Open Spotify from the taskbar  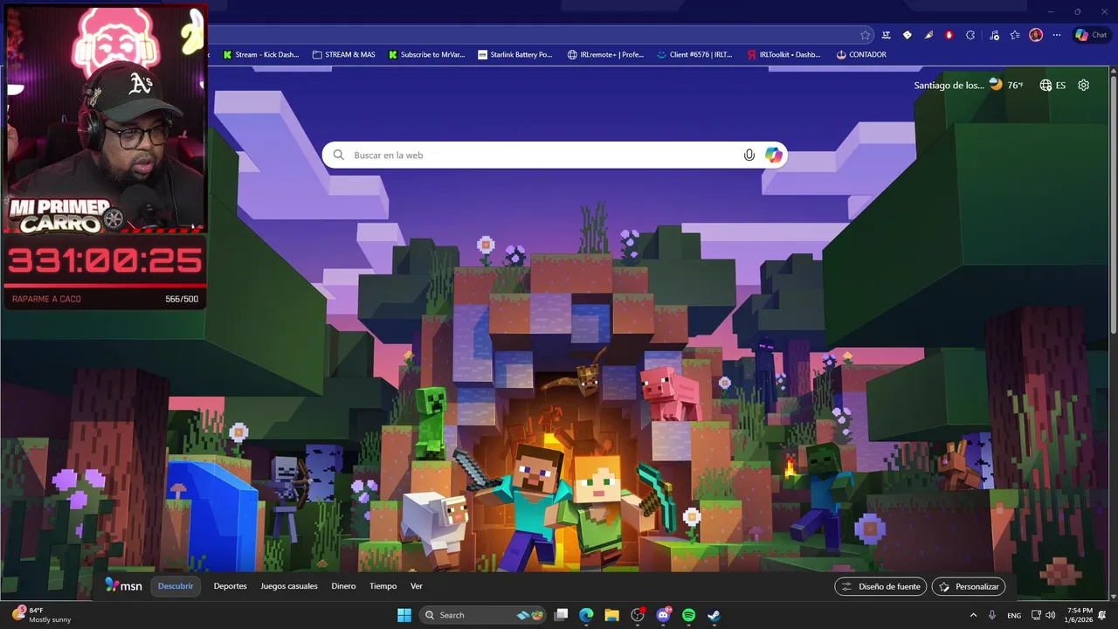(x=688, y=615)
